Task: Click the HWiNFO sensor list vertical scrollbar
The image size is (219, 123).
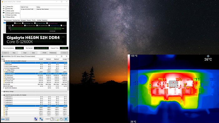Action: [68, 87]
